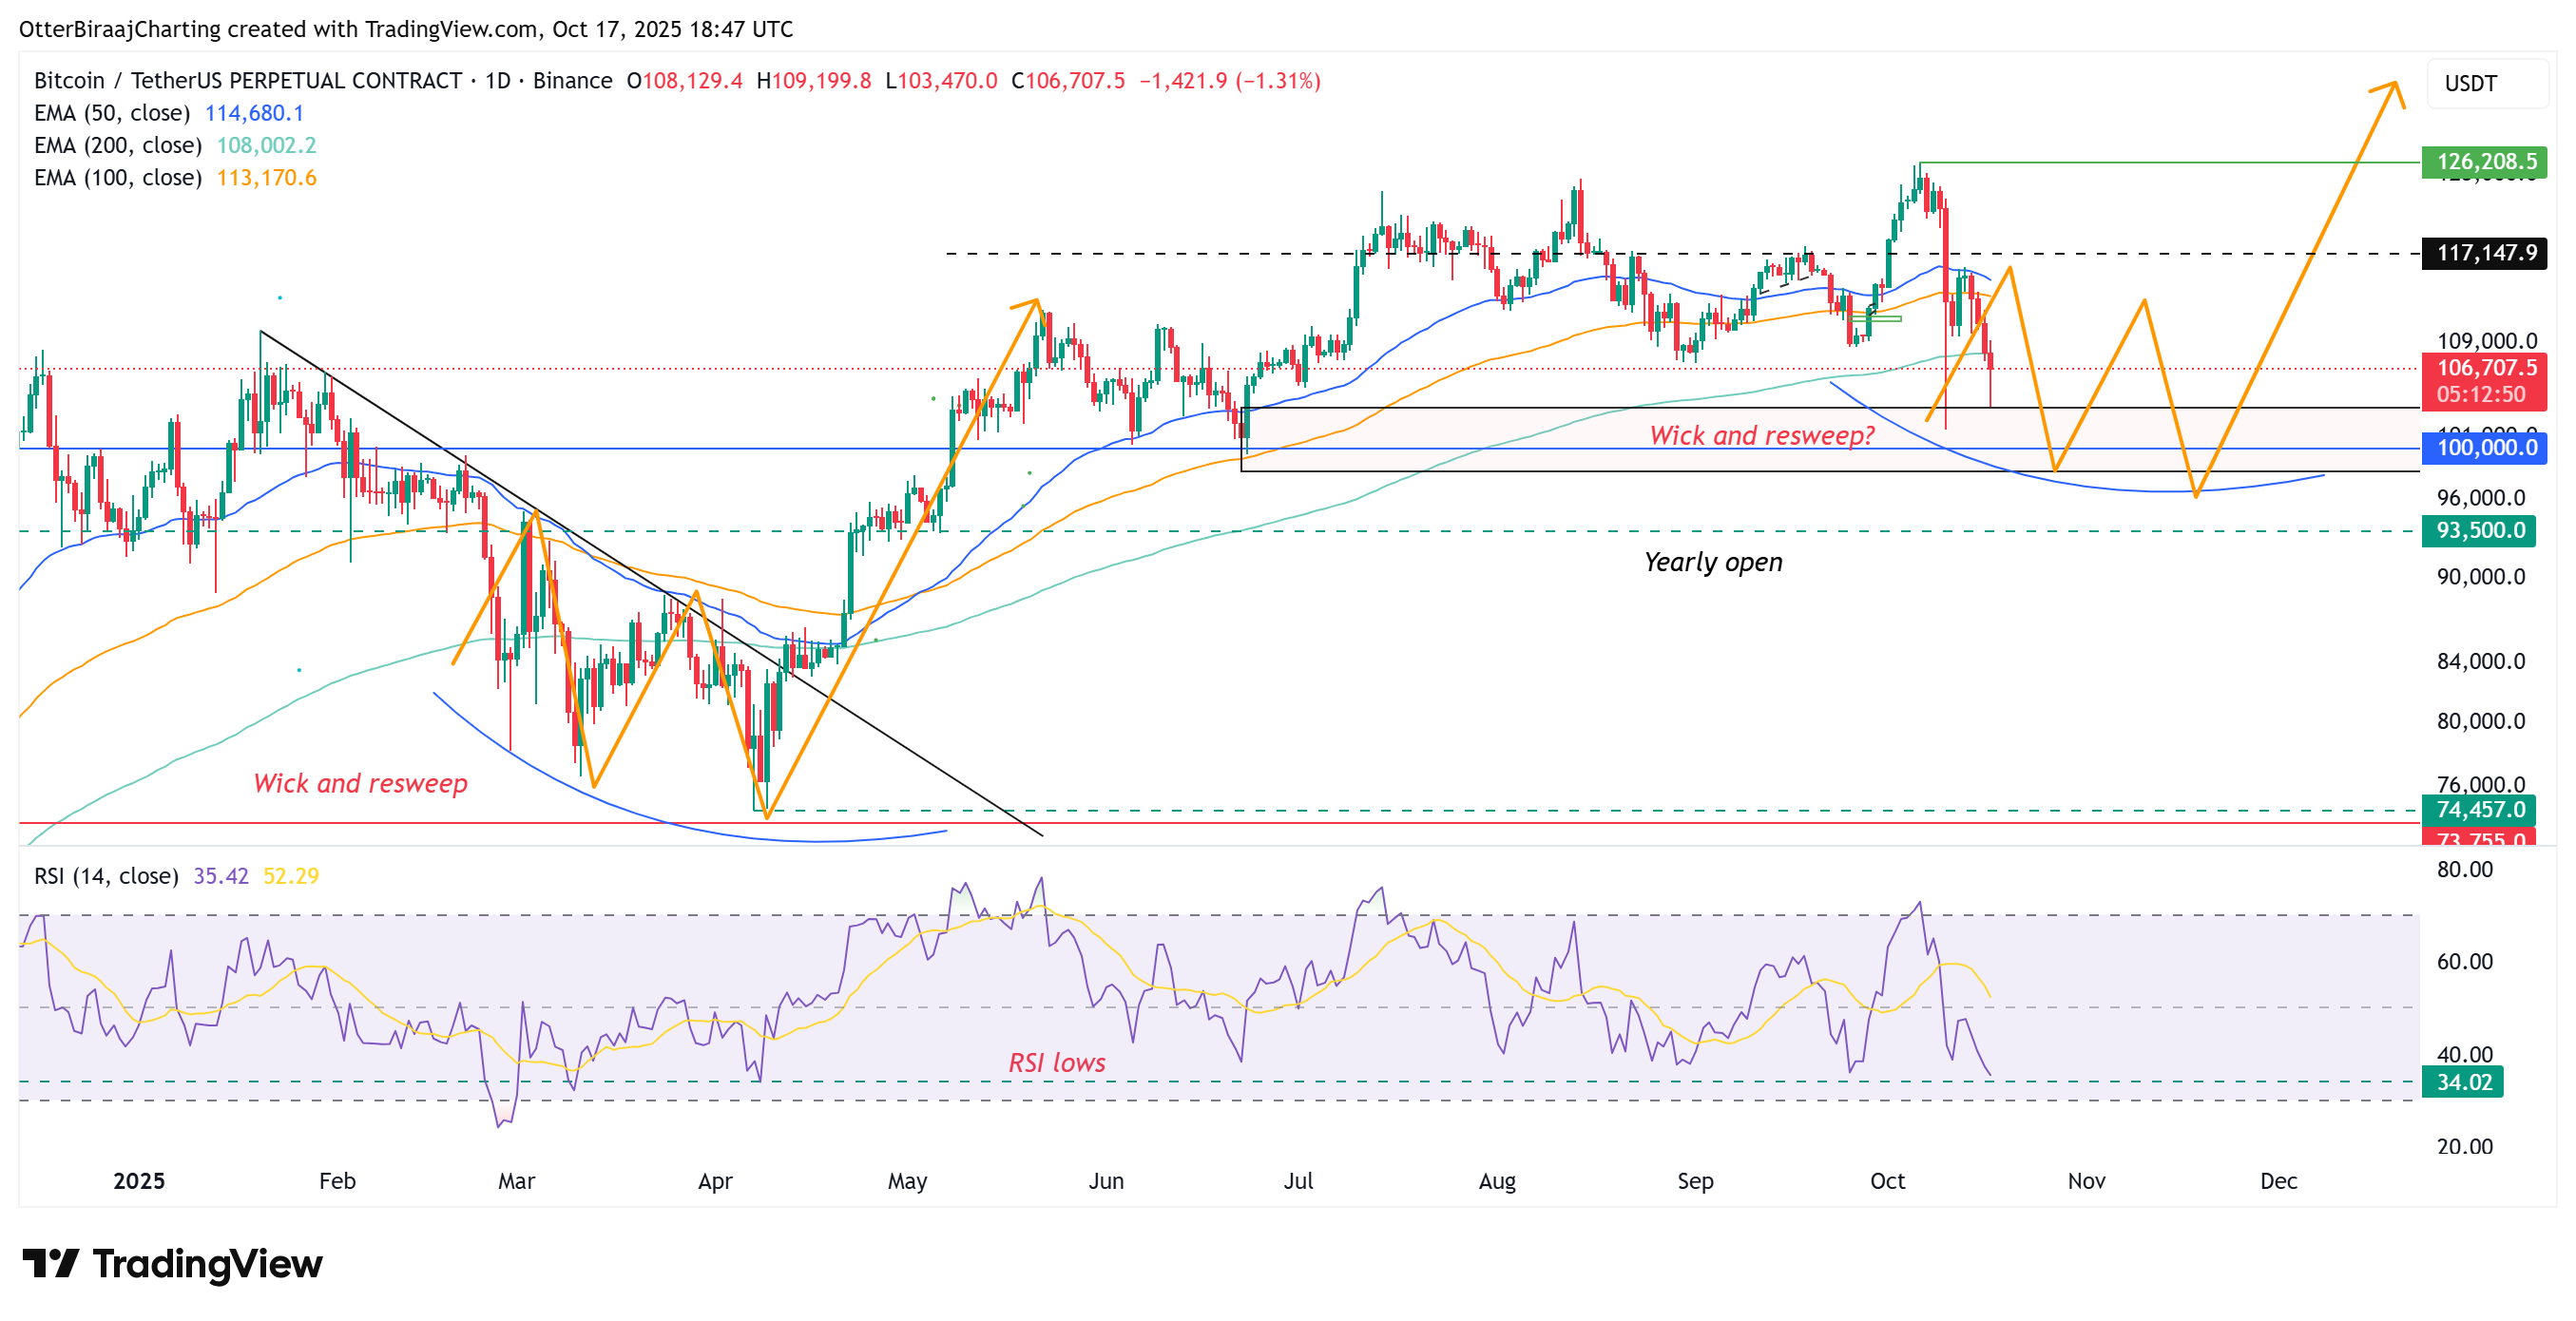This screenshot has width=2576, height=1321.
Task: Toggle visibility of the EMA (200, close) indicator
Action: click(115, 145)
